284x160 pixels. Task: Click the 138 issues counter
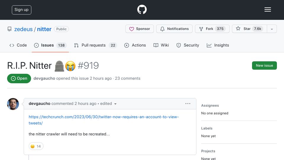(x=62, y=45)
